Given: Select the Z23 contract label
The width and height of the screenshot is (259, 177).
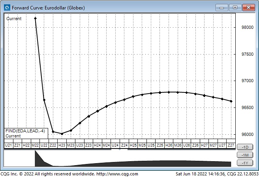Looking at the screenshot, I should coord(88,145).
